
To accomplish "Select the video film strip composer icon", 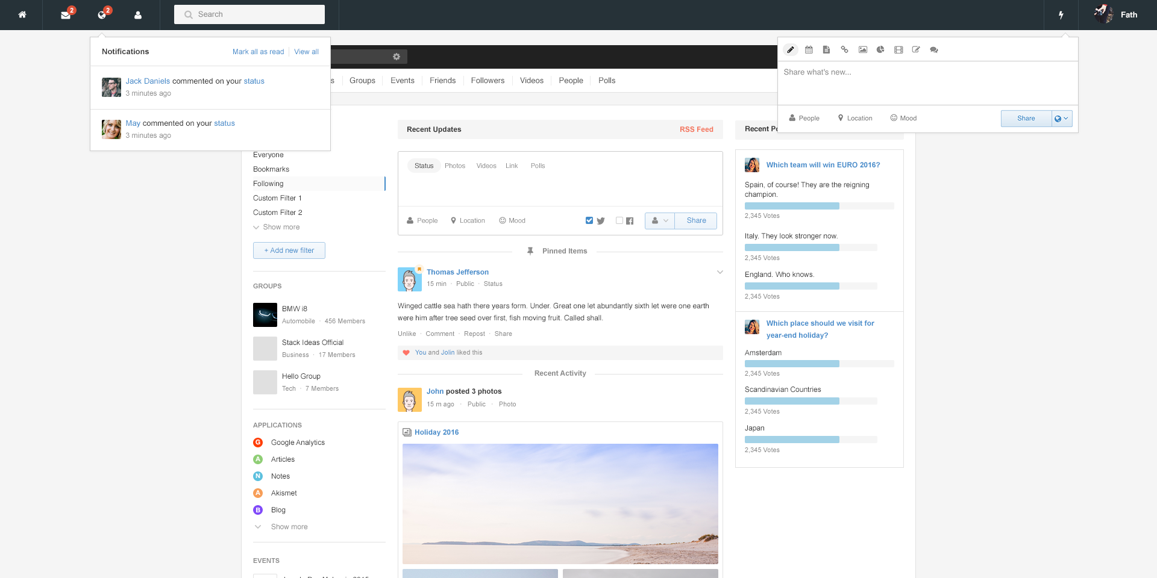I will [898, 50].
